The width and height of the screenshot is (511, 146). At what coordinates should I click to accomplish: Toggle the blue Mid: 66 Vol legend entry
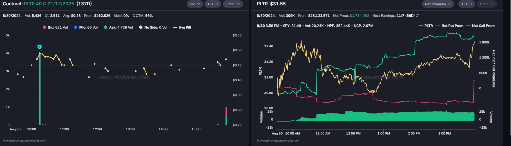(86, 27)
